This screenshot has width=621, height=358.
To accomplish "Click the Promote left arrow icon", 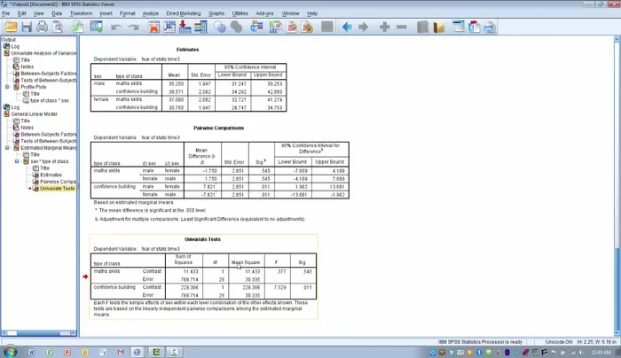I will (347, 27).
